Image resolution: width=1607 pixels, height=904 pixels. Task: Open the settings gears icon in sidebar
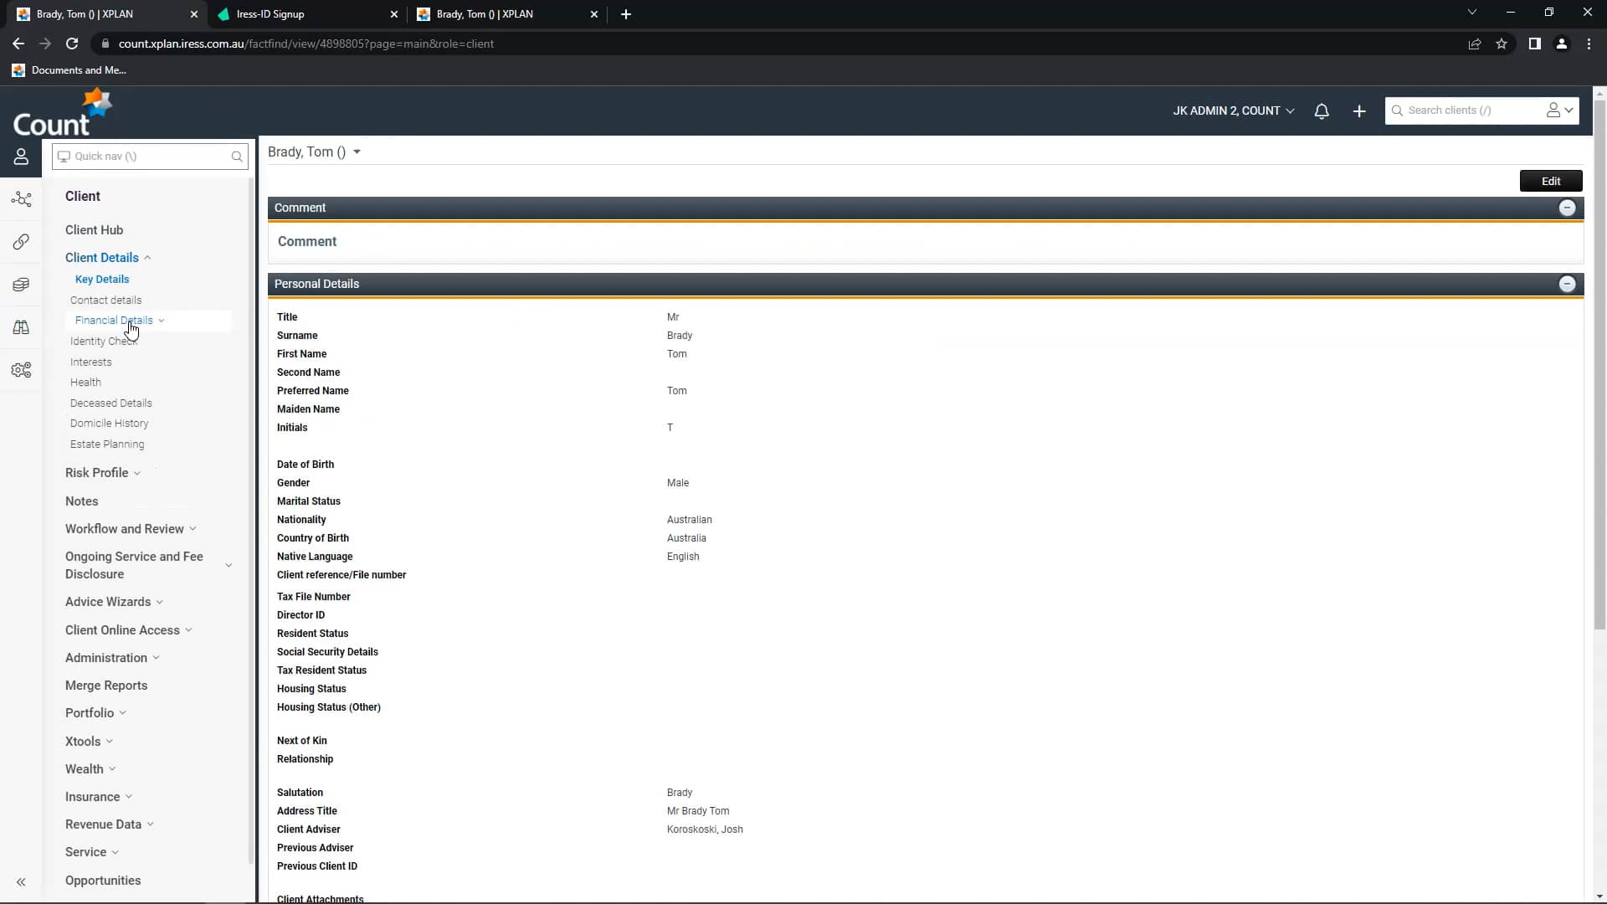21,369
